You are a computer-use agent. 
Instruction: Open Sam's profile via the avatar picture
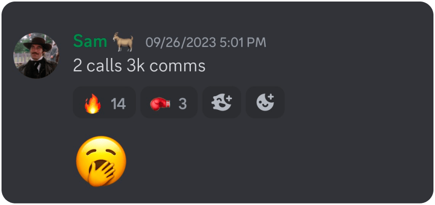coord(36,55)
